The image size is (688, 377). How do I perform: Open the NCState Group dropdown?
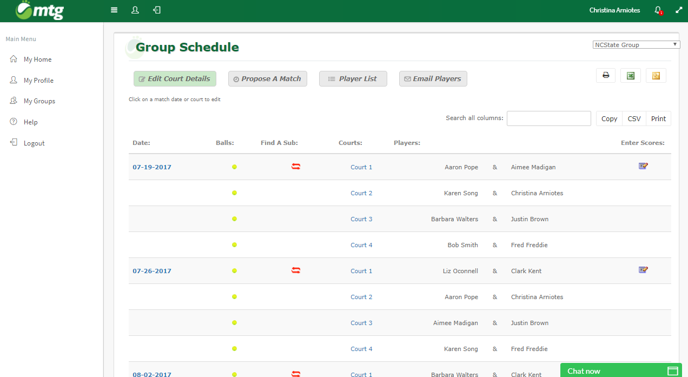[x=636, y=45]
